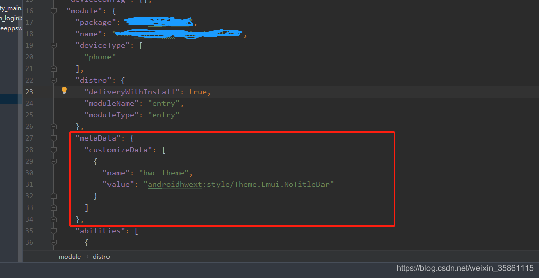Click the yellow lightbulb quick-fix icon
Image resolution: width=539 pixels, height=278 pixels.
pos(64,91)
